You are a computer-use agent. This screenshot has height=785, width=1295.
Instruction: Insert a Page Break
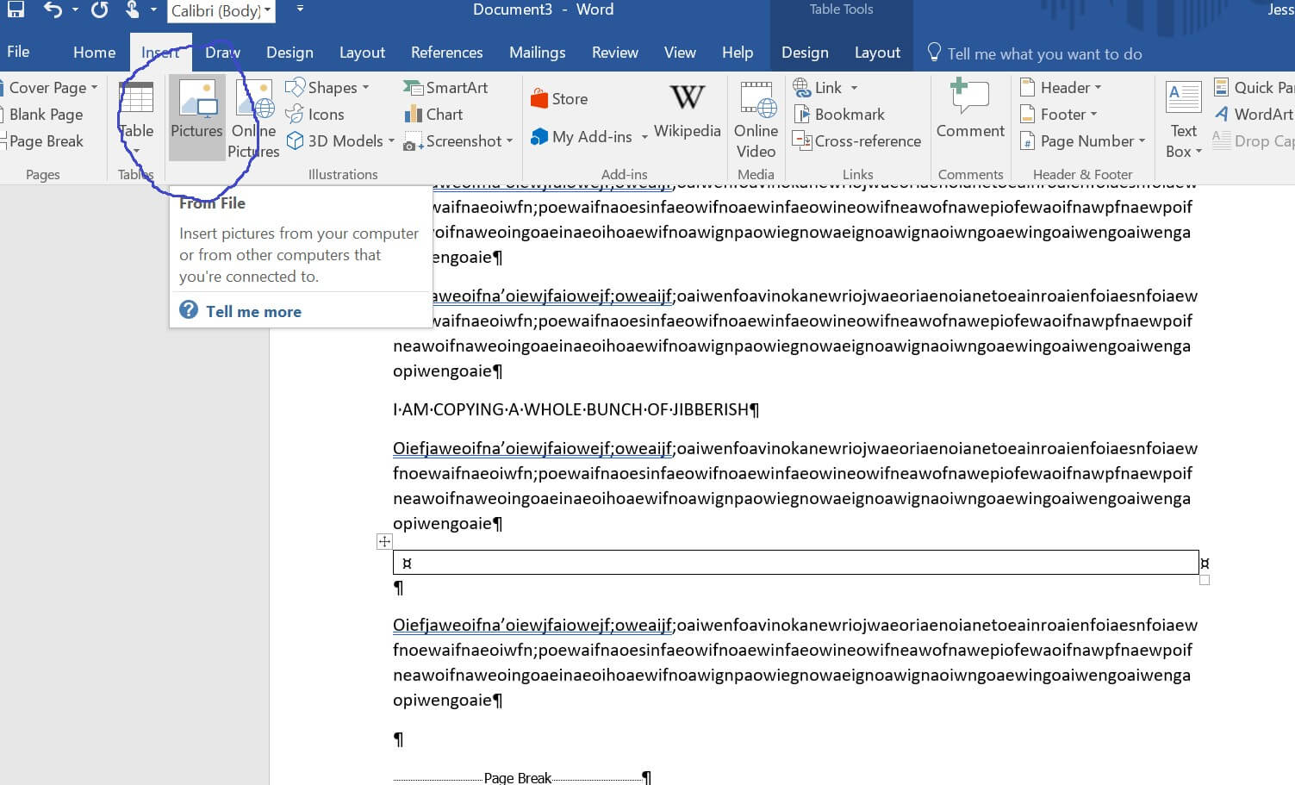click(46, 140)
